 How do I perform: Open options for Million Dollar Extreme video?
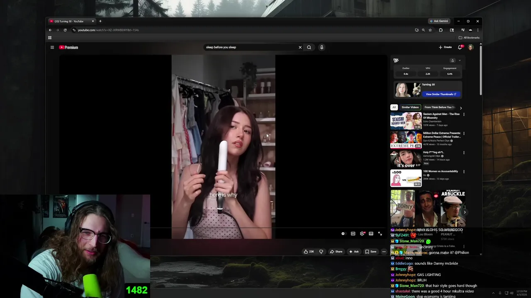[464, 133]
